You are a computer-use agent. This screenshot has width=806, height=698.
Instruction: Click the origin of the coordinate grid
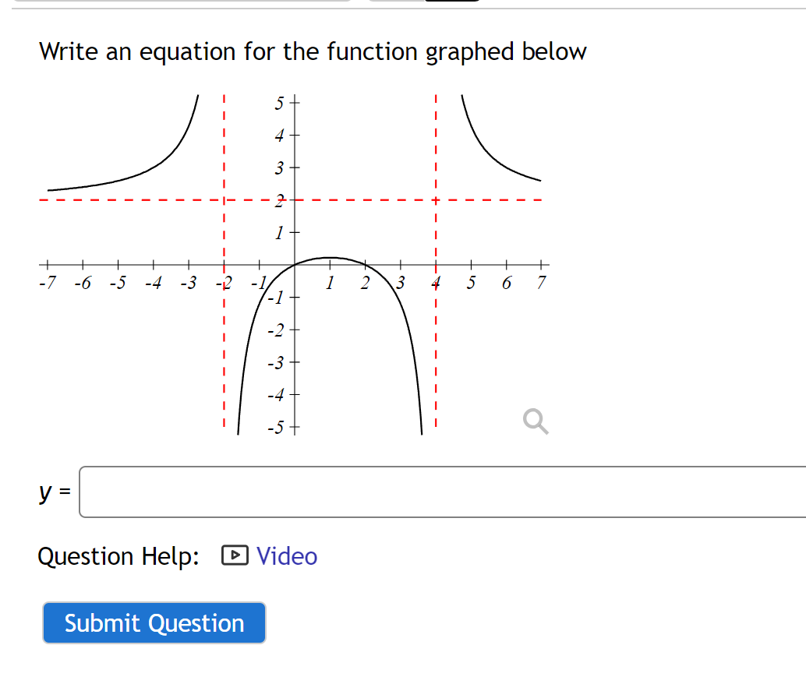click(x=294, y=265)
